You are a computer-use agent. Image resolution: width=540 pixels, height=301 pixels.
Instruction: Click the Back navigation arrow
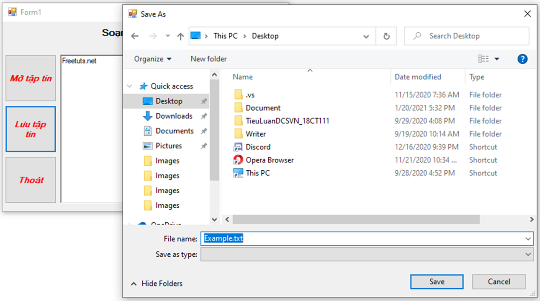135,36
